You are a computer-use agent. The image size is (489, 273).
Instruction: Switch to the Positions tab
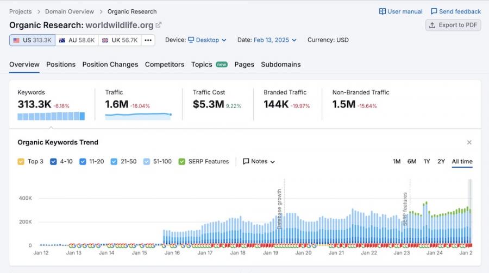click(61, 65)
